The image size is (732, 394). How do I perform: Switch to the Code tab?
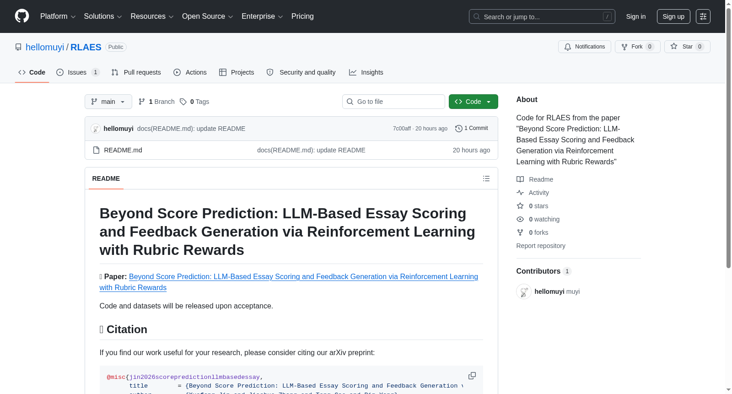tap(32, 72)
